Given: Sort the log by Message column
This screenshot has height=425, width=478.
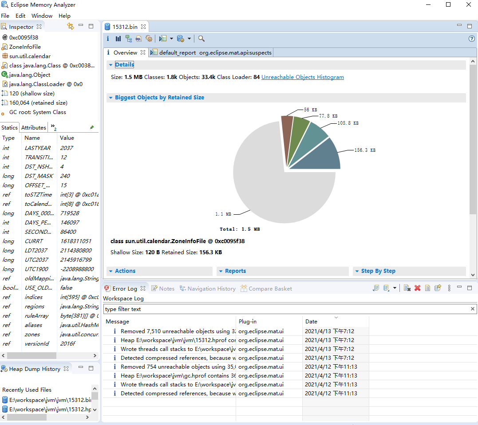Looking at the screenshot, I should 170,322.
